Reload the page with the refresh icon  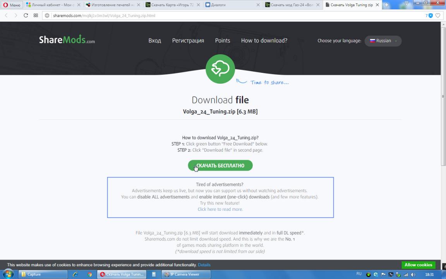(26, 15)
